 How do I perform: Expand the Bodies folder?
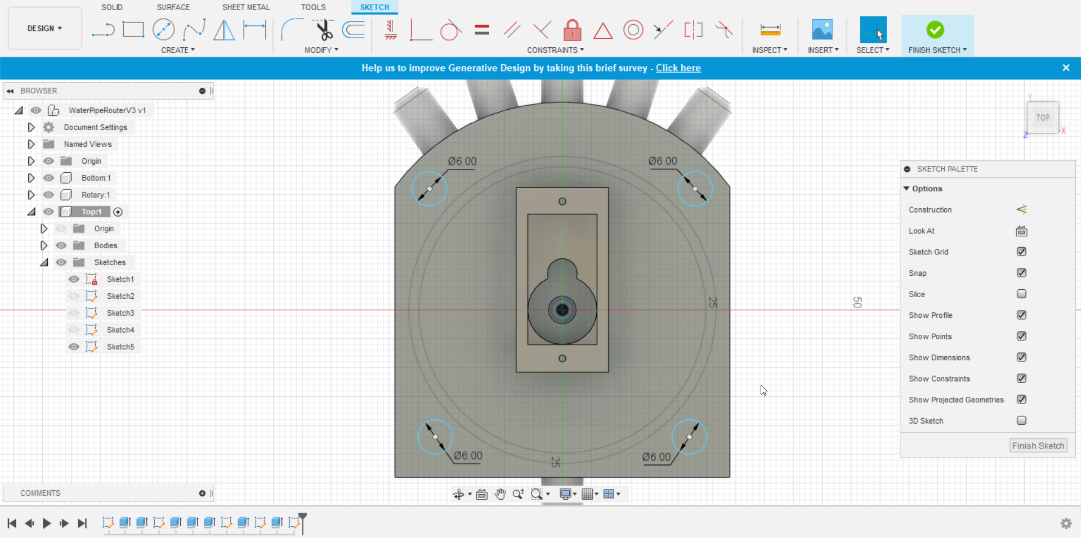click(43, 245)
